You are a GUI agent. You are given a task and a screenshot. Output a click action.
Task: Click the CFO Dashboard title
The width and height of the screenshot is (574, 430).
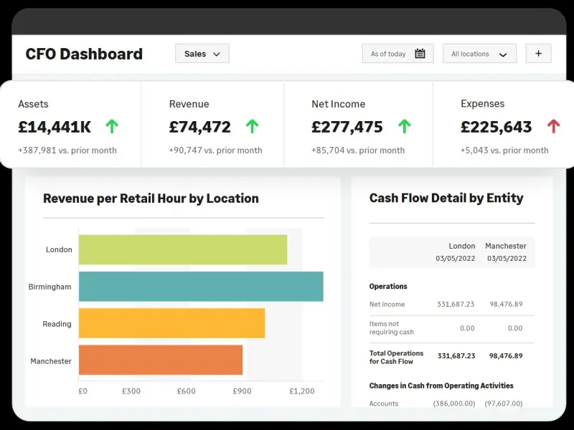pyautogui.click(x=84, y=54)
